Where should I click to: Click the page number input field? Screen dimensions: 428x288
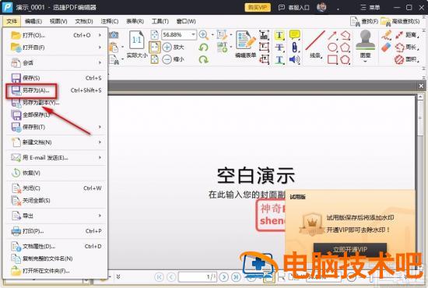(198, 277)
